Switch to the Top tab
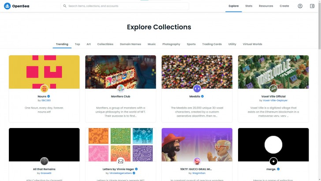321x181 pixels. pyautogui.click(x=78, y=44)
